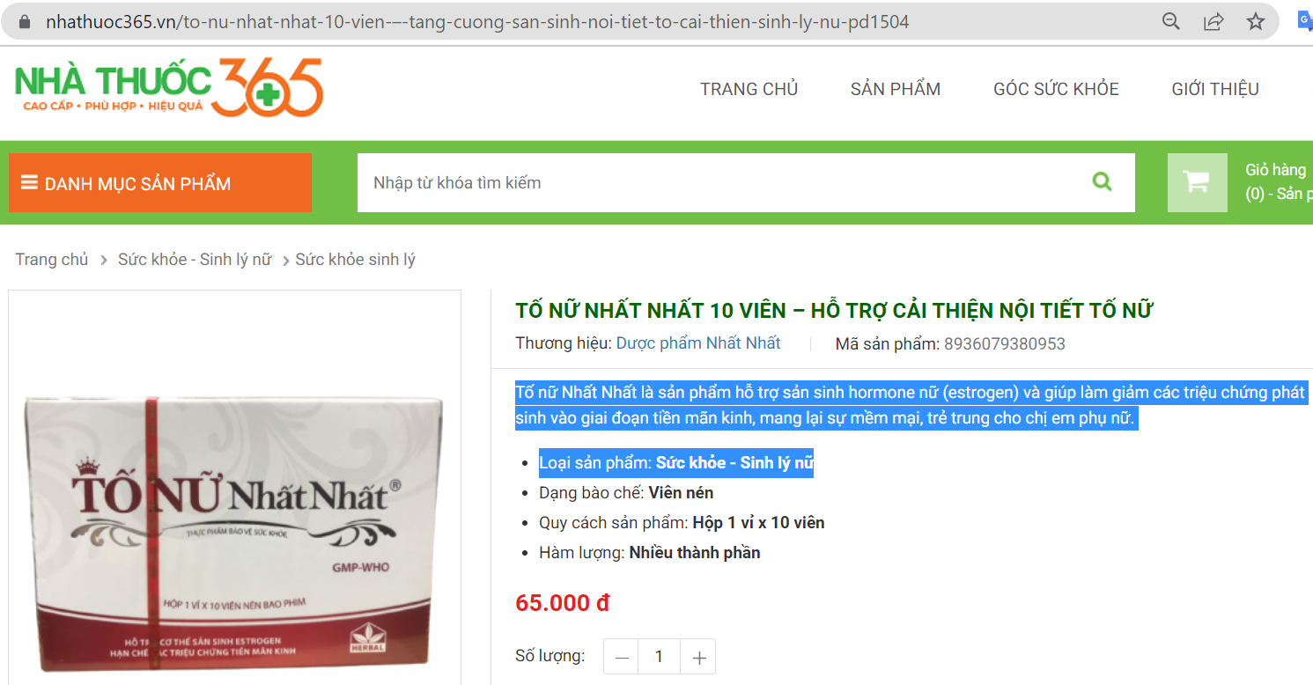Screen dimensions: 1313x685
Task: Click the Google Translate extension icon
Action: pyautogui.click(x=1304, y=22)
